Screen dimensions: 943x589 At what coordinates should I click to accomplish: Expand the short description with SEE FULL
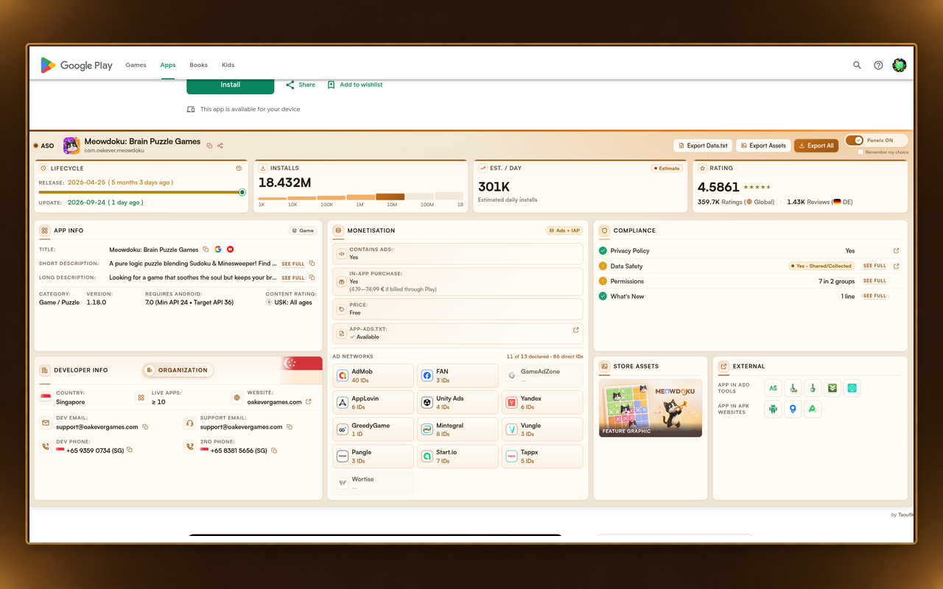[293, 264]
